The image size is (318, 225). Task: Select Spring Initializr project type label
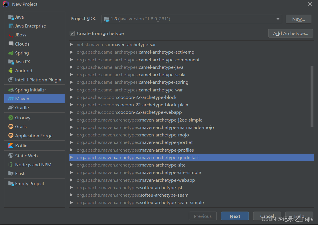(31, 90)
